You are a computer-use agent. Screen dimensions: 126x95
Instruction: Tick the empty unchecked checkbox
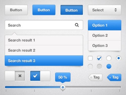point(90,58)
